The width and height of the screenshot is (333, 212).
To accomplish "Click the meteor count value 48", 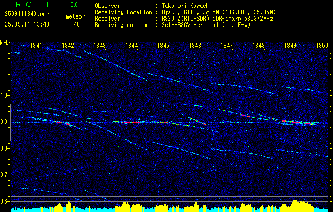I will [77, 24].
